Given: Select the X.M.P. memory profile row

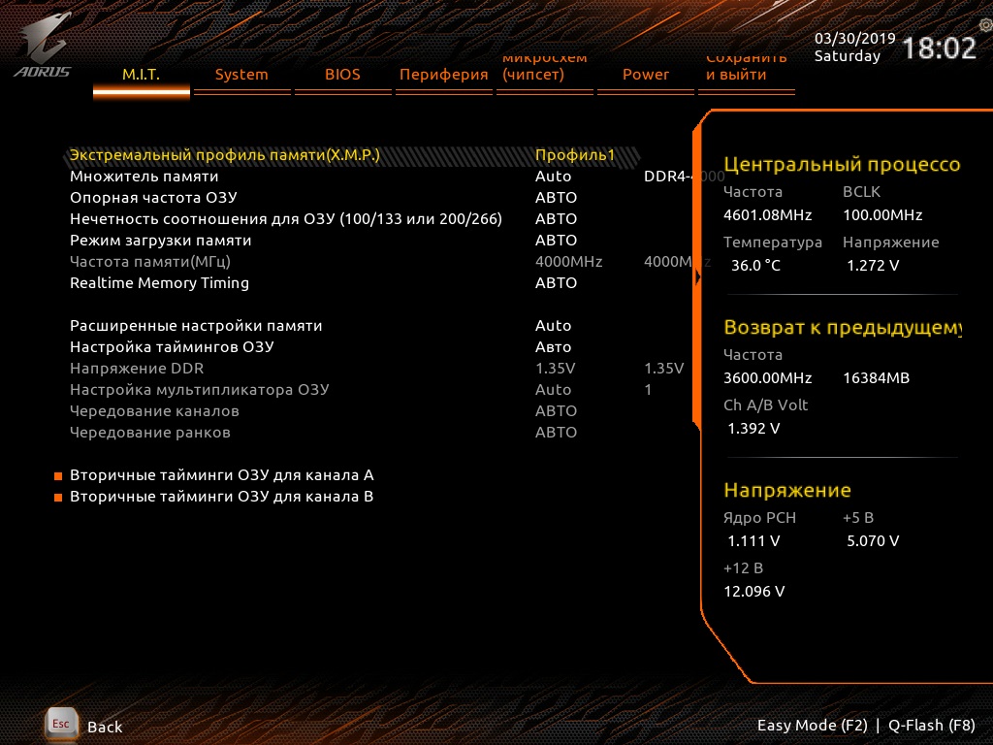Looking at the screenshot, I should [x=351, y=155].
